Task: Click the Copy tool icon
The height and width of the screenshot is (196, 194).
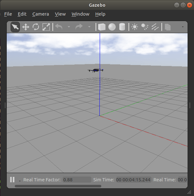Action: [168, 27]
